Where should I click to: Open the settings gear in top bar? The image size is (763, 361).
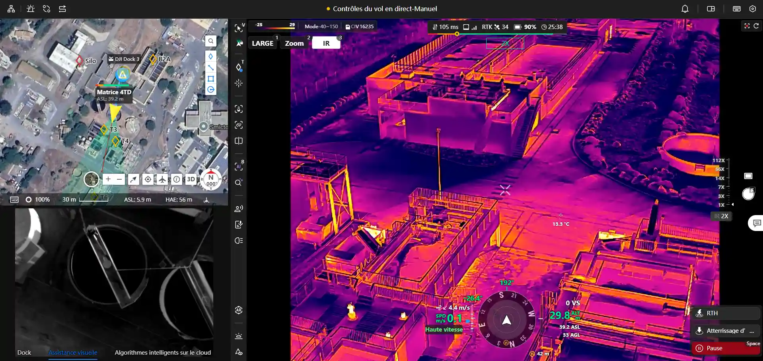(x=753, y=9)
